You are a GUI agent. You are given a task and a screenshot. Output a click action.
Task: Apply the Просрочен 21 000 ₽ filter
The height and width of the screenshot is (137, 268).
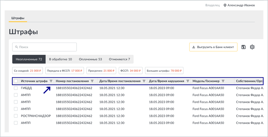coord(101,71)
